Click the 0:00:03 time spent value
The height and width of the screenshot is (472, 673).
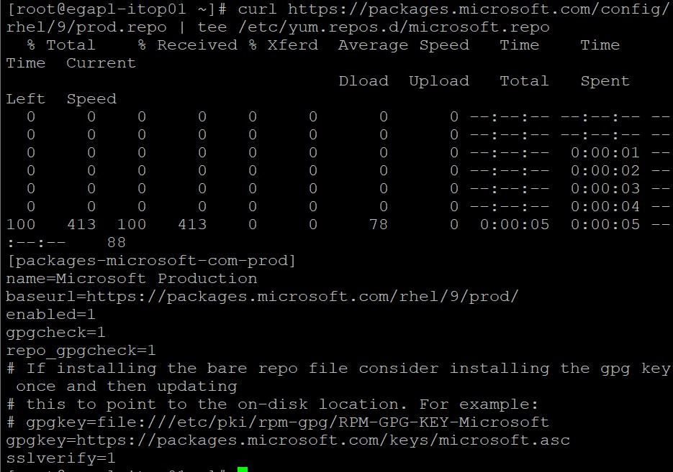605,188
